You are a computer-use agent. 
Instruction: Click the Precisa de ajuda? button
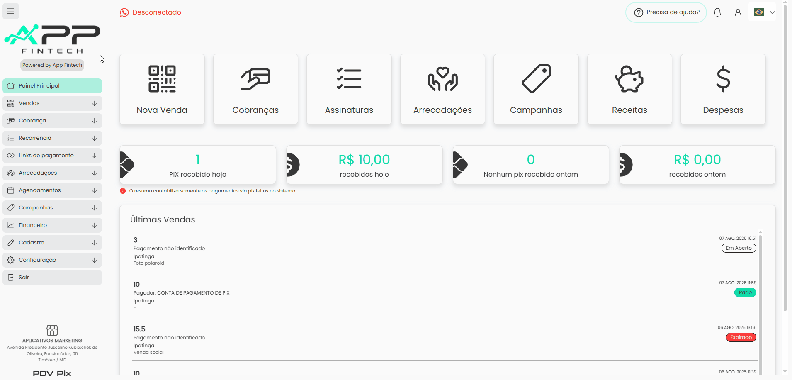(x=666, y=12)
